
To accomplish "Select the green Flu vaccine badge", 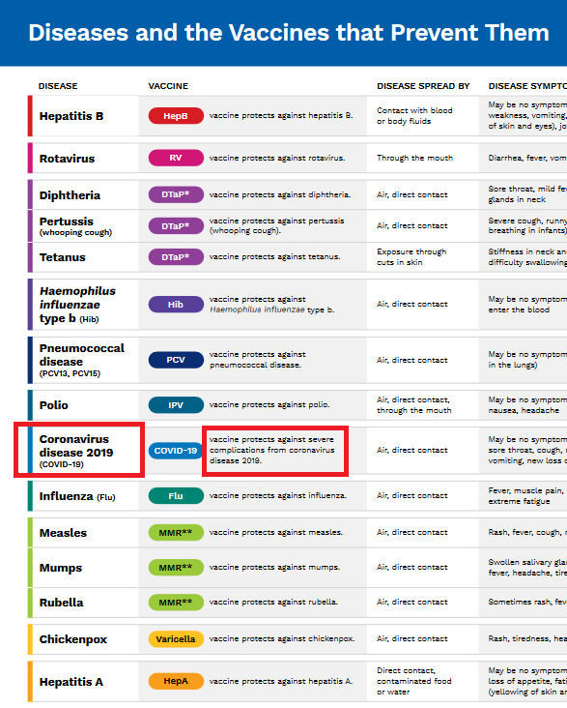I will coord(176,496).
